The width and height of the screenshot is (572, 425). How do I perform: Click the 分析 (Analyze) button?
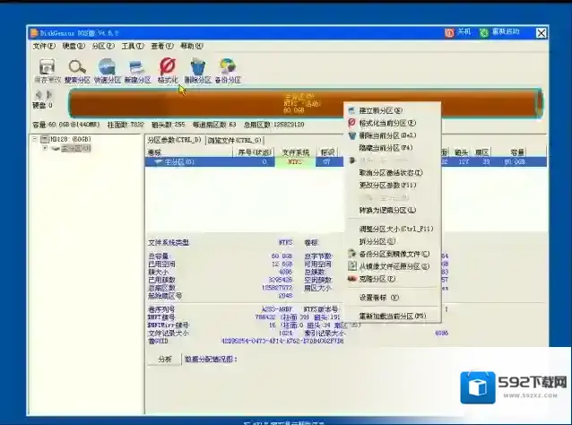pyautogui.click(x=165, y=359)
